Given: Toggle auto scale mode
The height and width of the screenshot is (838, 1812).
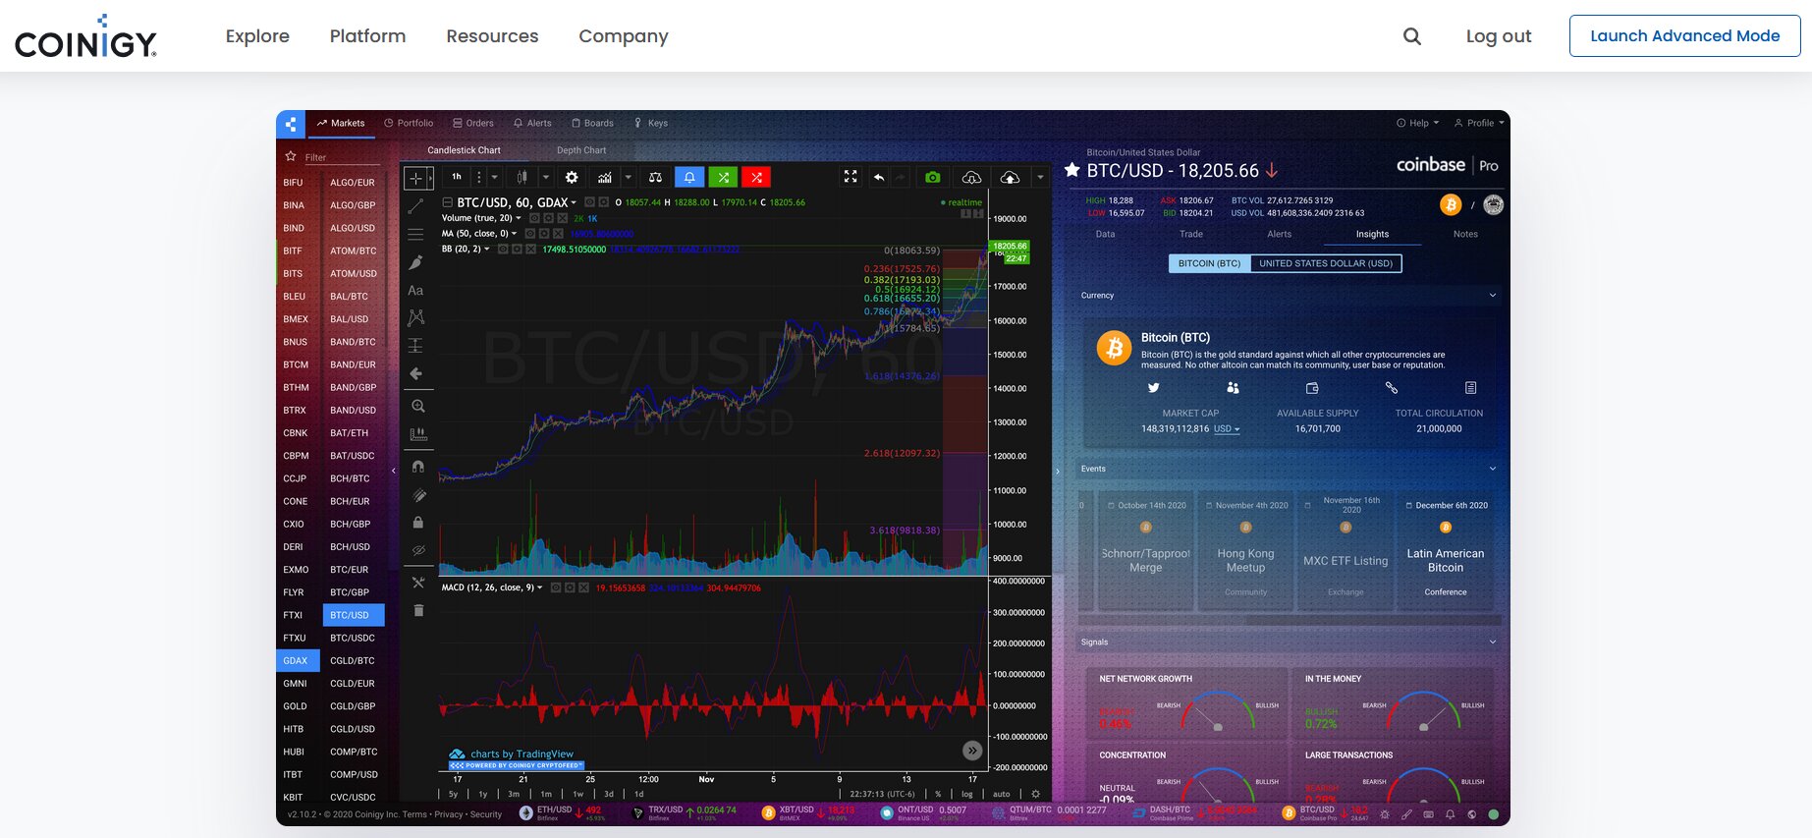Looking at the screenshot, I should pos(1001,794).
